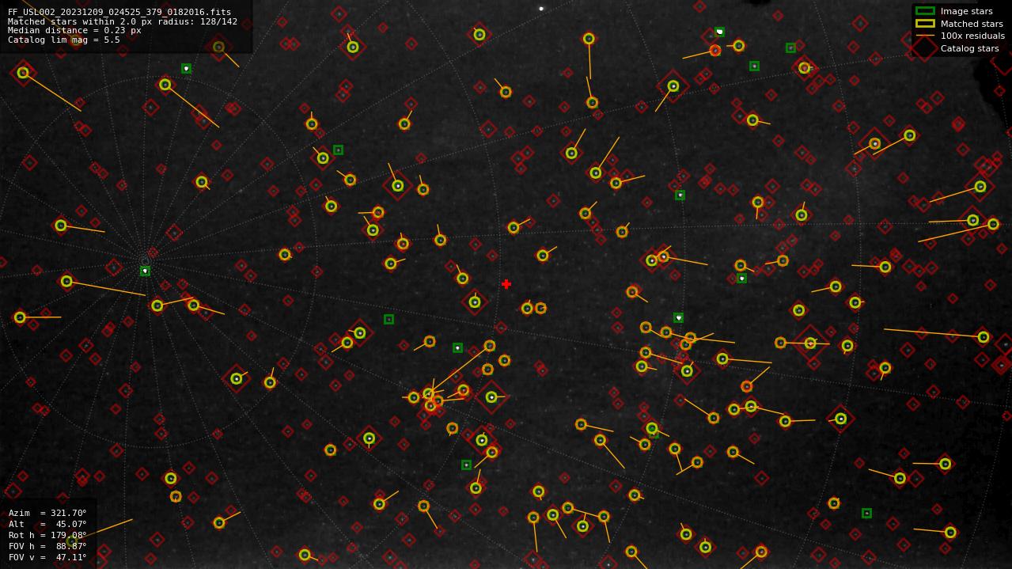Click the orange 100x residuals legend line
The width and height of the screenshot is (1012, 569).
(x=925, y=36)
